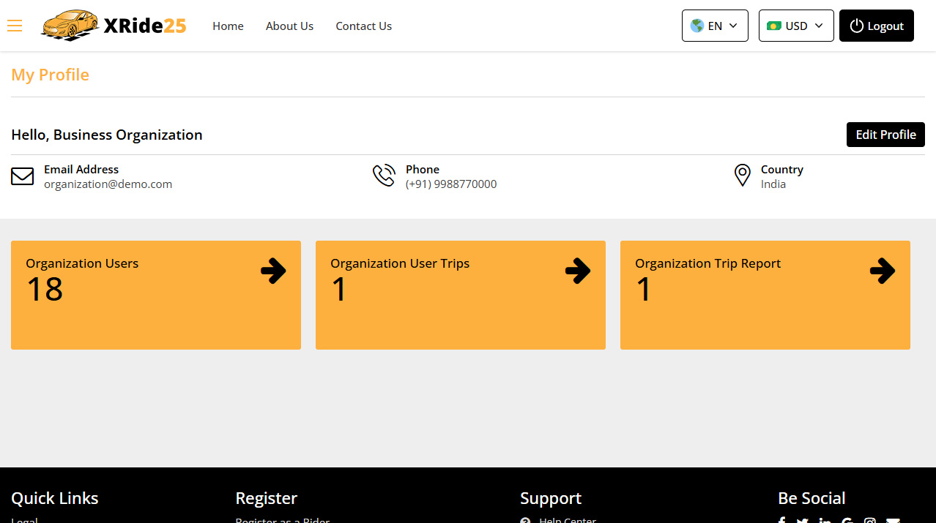Viewport: 936px width, 523px height.
Task: Open the USD currency dropdown
Action: click(x=796, y=26)
